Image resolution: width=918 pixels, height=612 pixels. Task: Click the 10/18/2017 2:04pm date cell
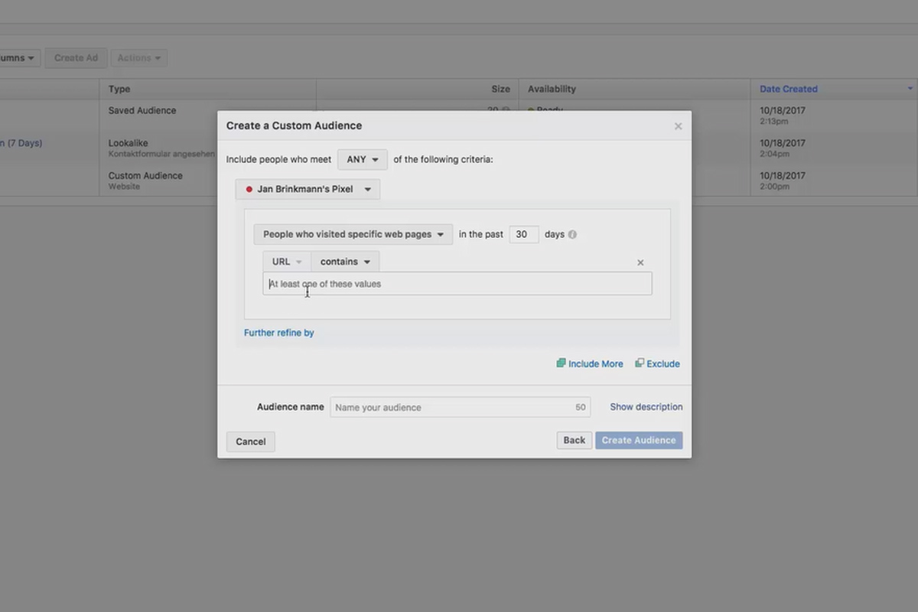point(783,148)
